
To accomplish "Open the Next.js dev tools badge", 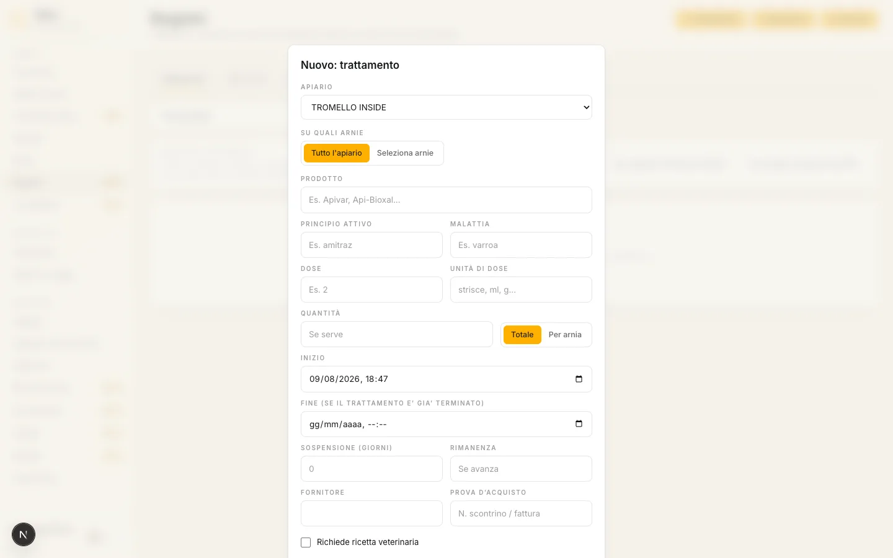I will [24, 534].
